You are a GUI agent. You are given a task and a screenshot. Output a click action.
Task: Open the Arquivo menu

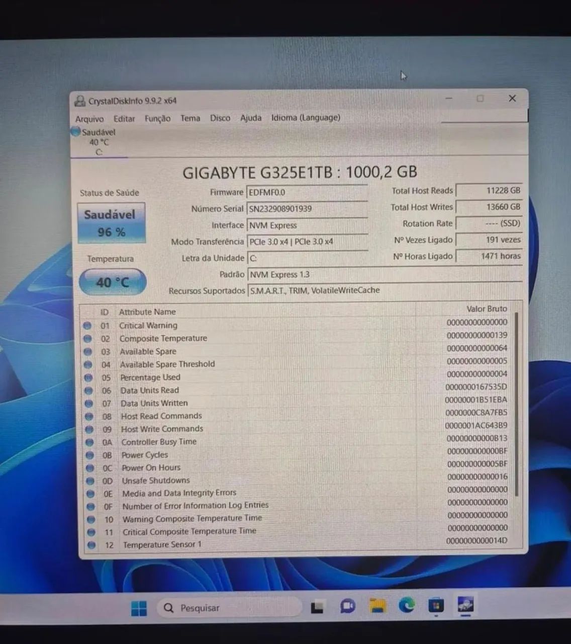(x=89, y=119)
